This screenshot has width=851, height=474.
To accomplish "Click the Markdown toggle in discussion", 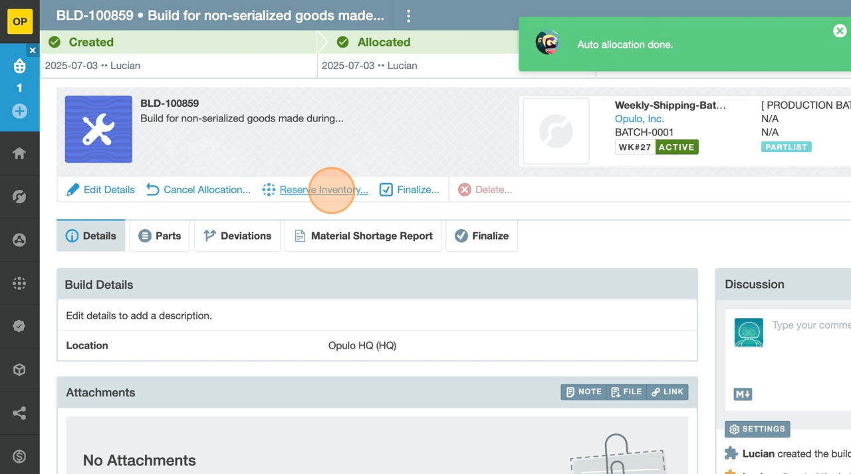I will [743, 394].
